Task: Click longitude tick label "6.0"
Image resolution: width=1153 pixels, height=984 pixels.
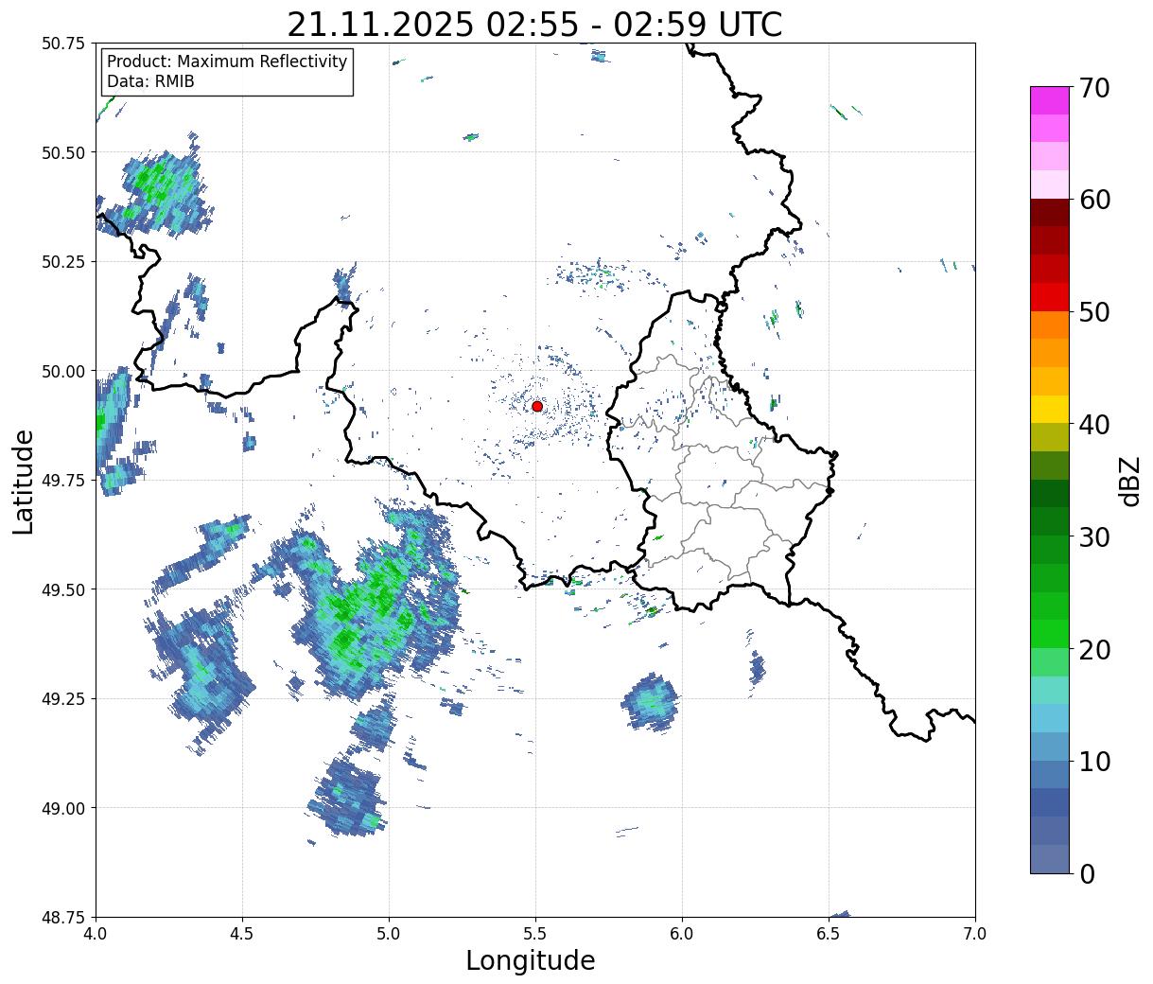Action: tap(682, 934)
